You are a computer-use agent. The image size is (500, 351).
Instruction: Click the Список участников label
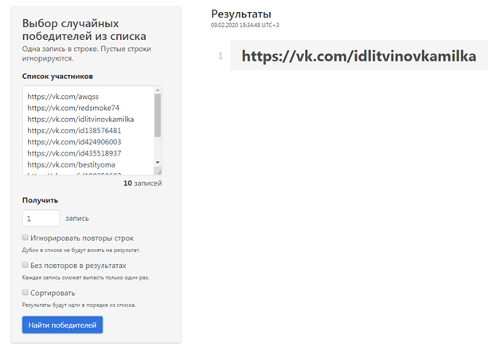[x=57, y=77]
